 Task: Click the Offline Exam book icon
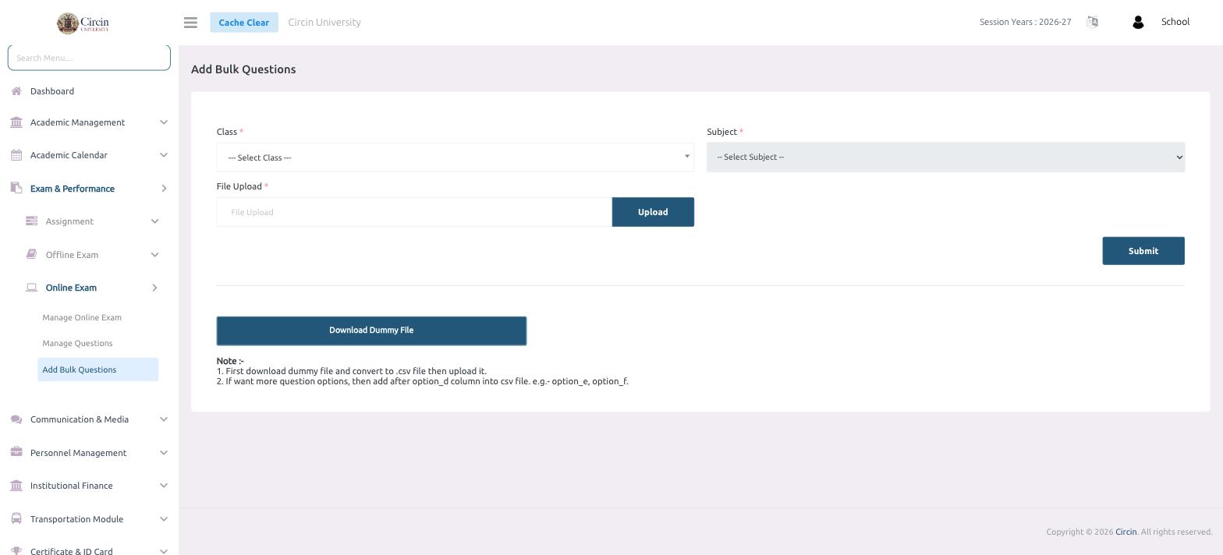click(31, 254)
